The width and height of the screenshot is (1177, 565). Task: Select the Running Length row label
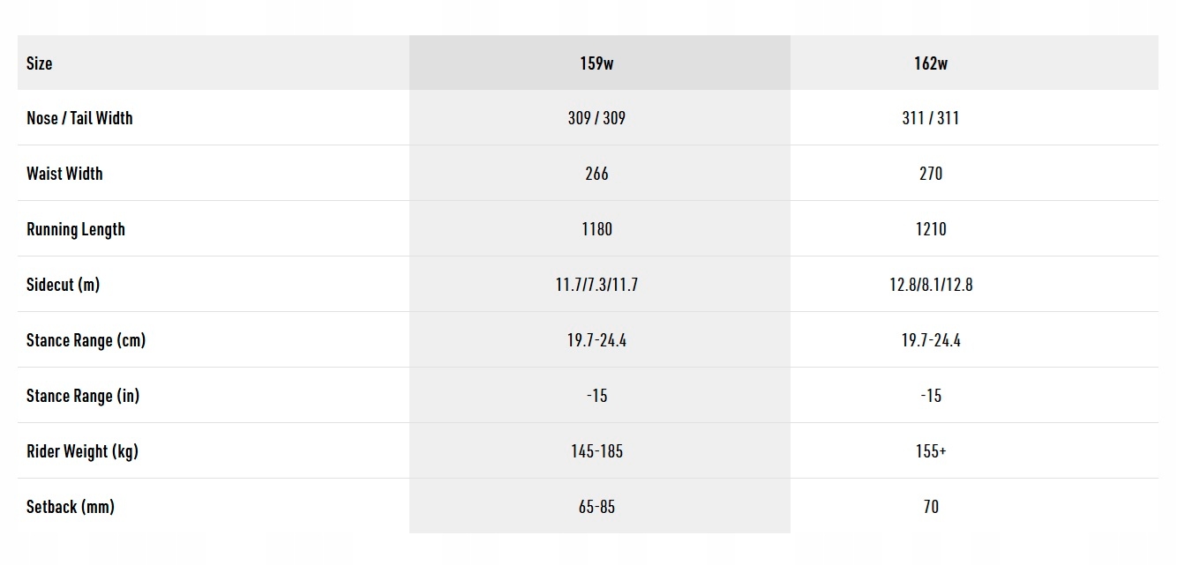click(x=76, y=229)
